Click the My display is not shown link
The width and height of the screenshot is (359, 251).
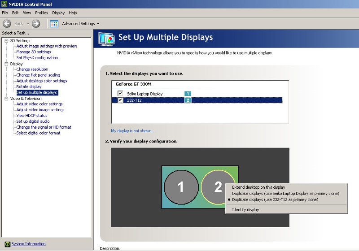[x=132, y=131]
